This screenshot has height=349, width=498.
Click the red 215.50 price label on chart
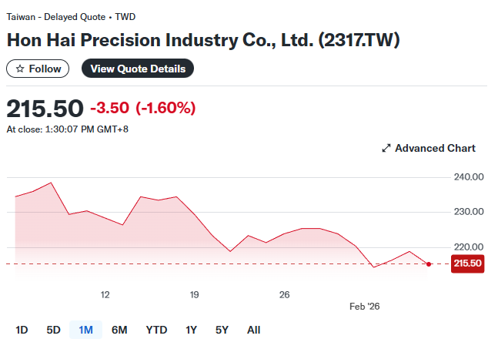(468, 263)
